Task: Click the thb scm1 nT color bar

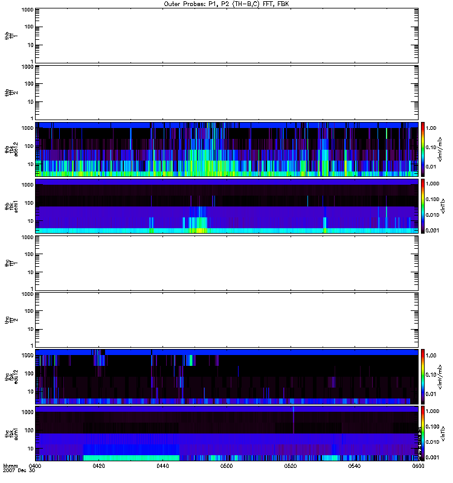Action: (x=423, y=206)
